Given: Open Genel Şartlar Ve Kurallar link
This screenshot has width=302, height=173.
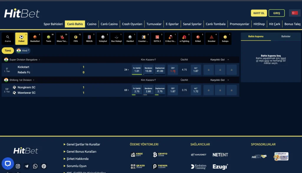Looking at the screenshot, I should point(83,144).
